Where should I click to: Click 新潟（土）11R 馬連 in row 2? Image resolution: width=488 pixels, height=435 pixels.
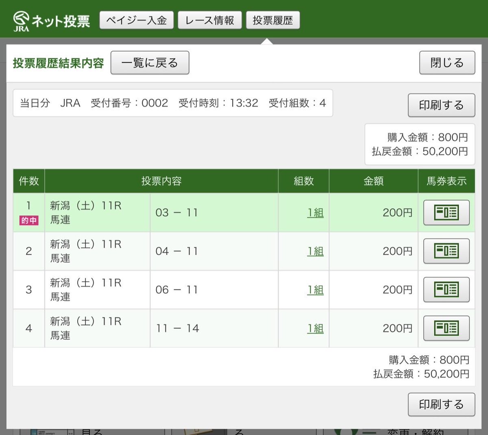pyautogui.click(x=86, y=251)
